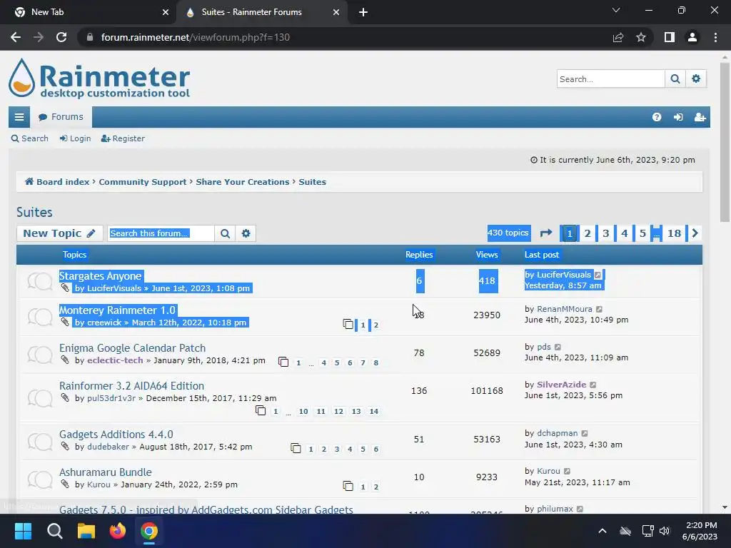Open Ashuramaru Bundle topic
The image size is (731, 548).
click(x=106, y=472)
